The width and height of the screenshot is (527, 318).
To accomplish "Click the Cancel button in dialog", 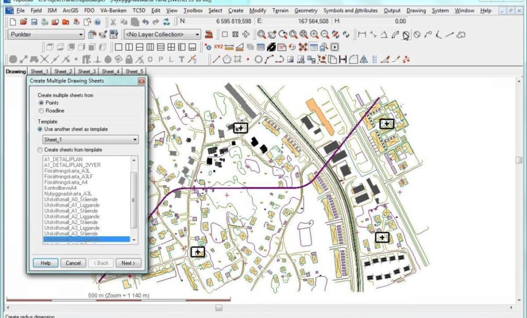I will point(73,263).
